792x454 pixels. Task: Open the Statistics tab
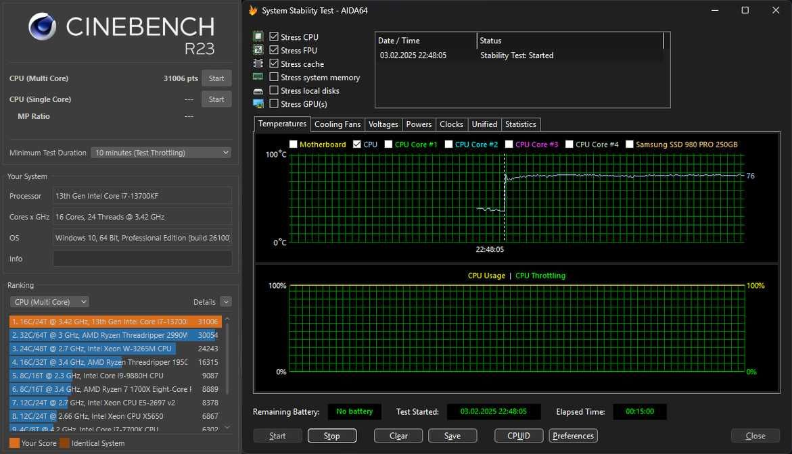coord(521,124)
